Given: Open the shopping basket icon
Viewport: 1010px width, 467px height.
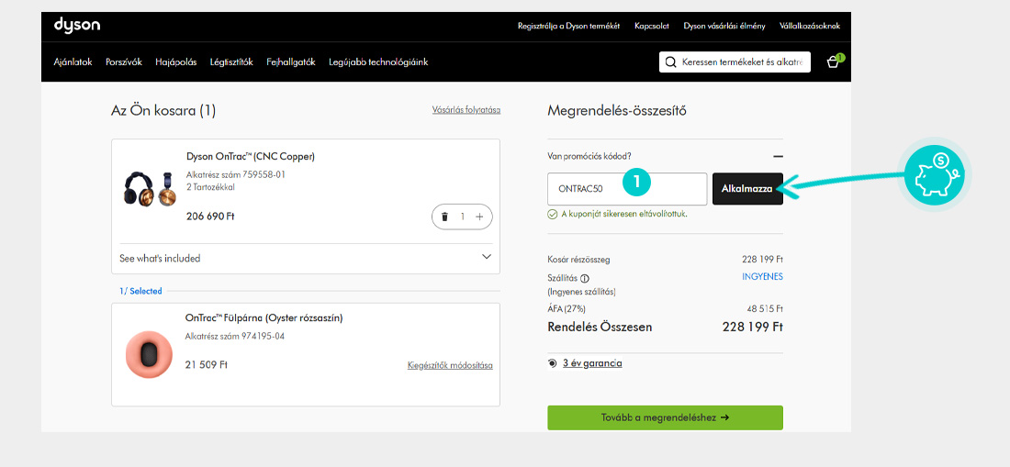Looking at the screenshot, I should 833,62.
